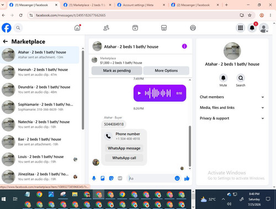
Task: Open the Chrome three-dot menu
Action: pos(270,15)
